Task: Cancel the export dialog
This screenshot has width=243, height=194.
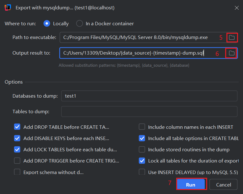Action: coord(223,184)
